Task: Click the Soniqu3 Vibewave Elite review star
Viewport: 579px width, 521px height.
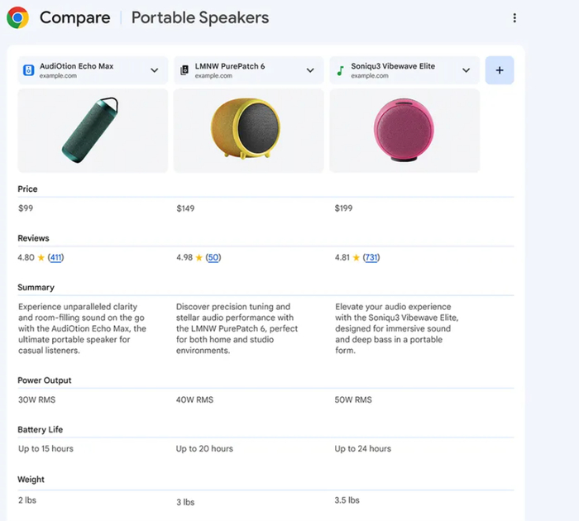Action: 357,258
